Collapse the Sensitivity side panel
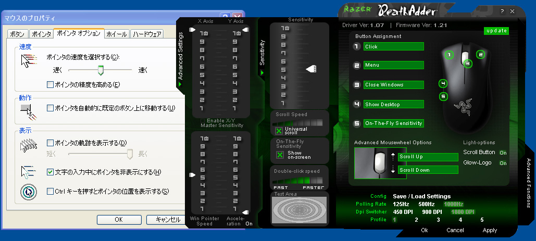This screenshot has width=536, height=241. point(262,73)
